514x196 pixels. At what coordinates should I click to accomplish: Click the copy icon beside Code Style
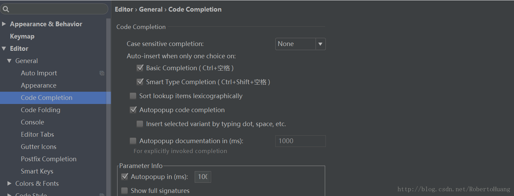click(102, 195)
